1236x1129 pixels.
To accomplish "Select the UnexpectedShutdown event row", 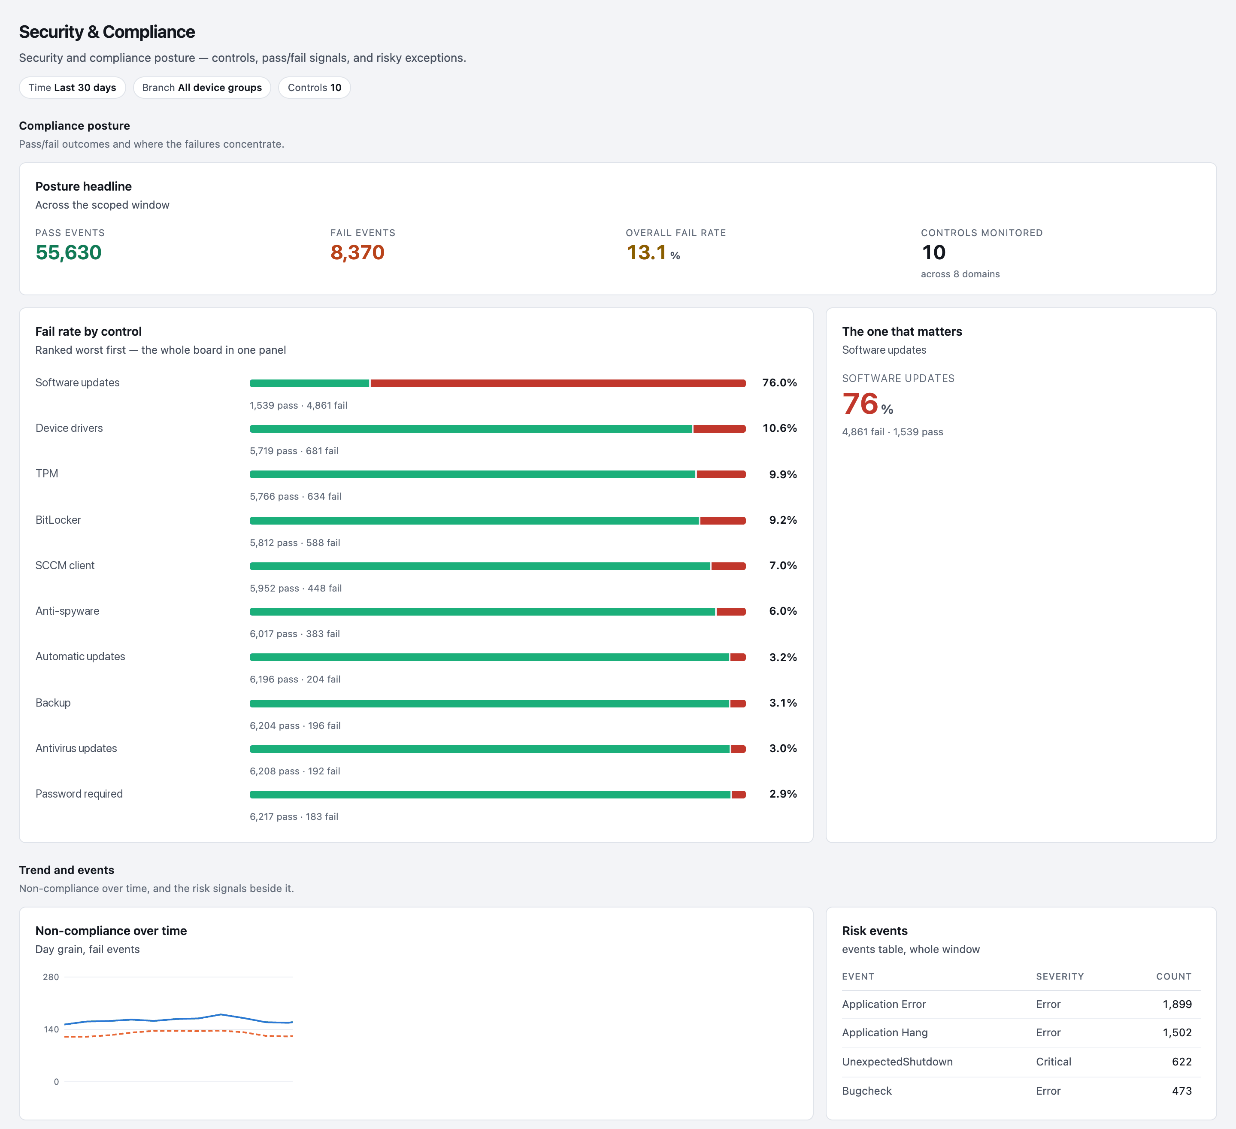I will click(1021, 1062).
